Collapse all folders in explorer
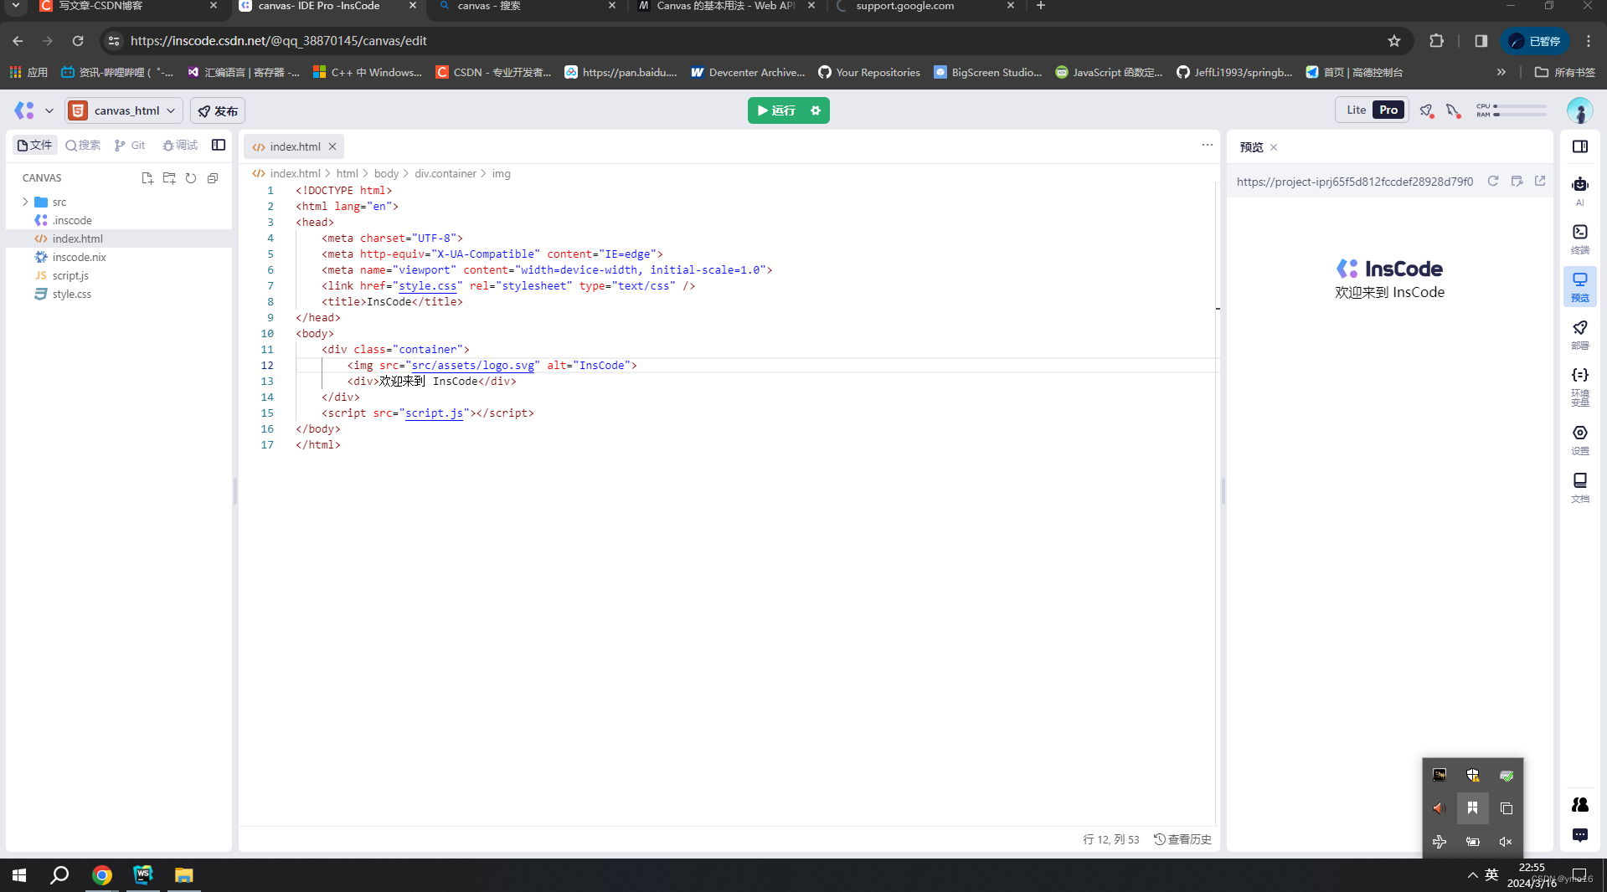1607x892 pixels. 213,177
